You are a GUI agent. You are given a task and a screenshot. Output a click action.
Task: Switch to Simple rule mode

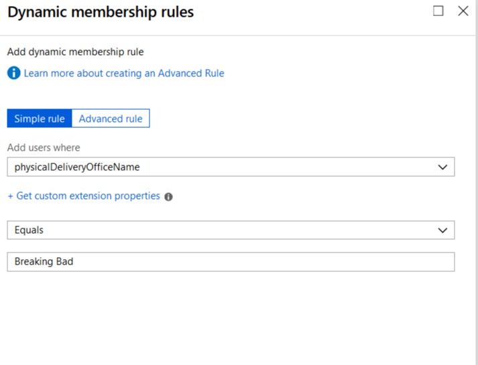(40, 119)
